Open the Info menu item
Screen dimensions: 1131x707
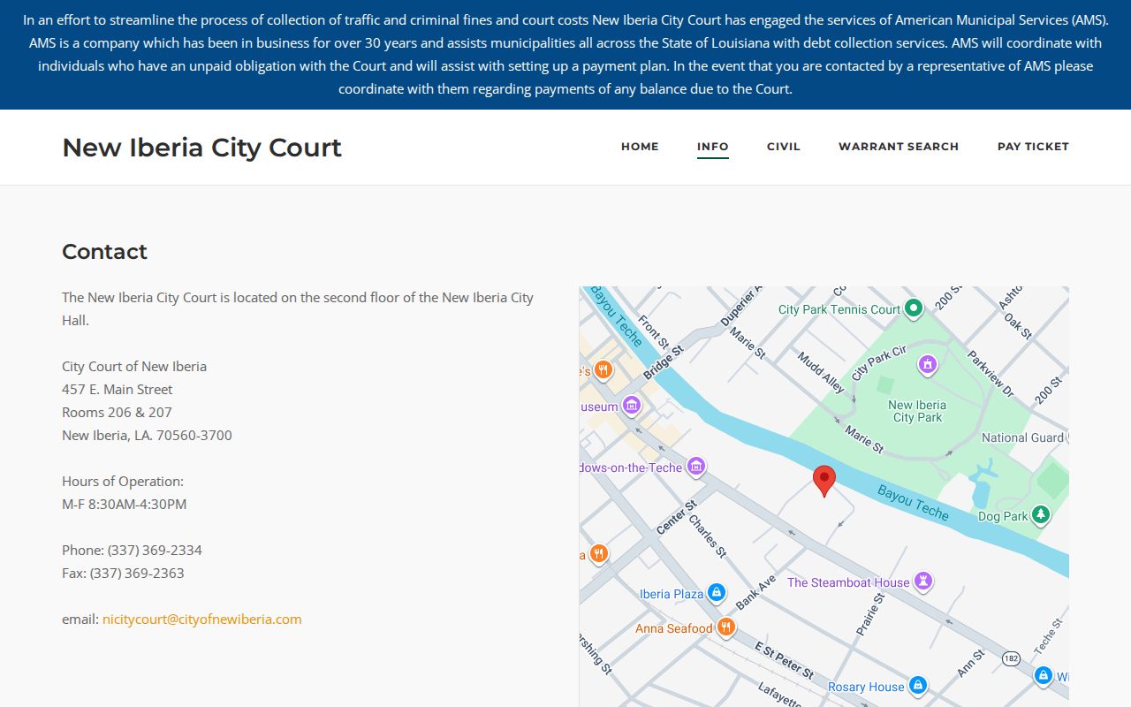click(x=713, y=147)
